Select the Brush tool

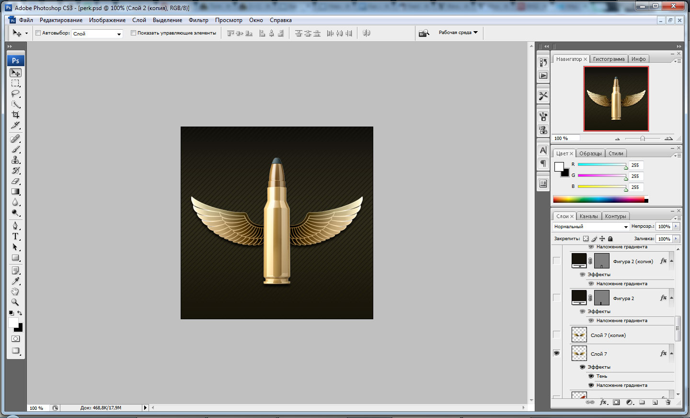pos(16,150)
